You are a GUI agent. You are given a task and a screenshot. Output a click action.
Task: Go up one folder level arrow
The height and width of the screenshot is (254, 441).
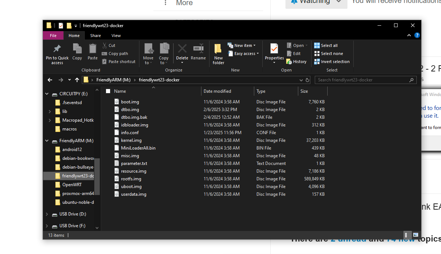click(77, 80)
